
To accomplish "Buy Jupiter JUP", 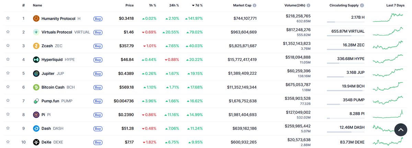I will tap(98, 73).
